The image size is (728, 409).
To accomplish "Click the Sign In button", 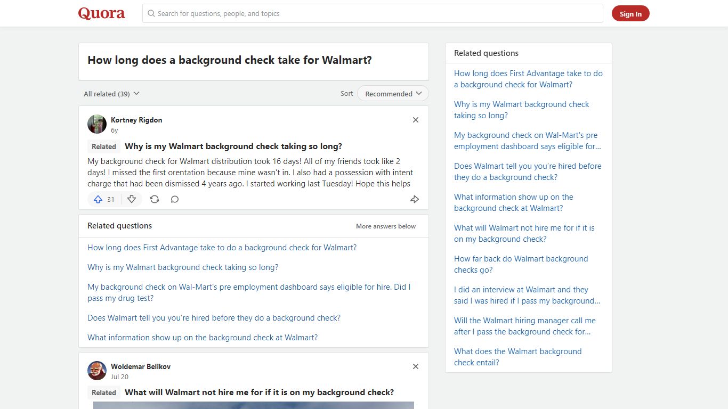I will (x=630, y=14).
